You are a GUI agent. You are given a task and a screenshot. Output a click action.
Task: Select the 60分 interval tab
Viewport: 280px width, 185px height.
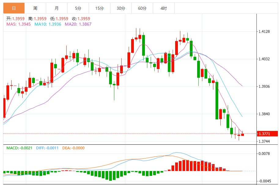[x=142, y=8]
